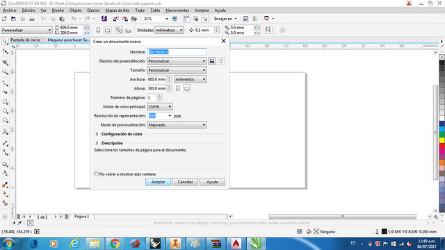Image resolution: width=445 pixels, height=250 pixels.
Task: Open the 'Mapas de bits' menu
Action: click(x=118, y=10)
